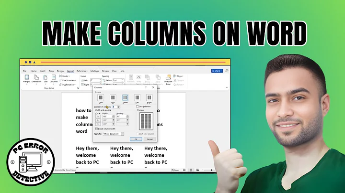This screenshot has height=193, width=345.
Task: Open the Breaks dropdown
Action: pyautogui.click(x=65, y=76)
